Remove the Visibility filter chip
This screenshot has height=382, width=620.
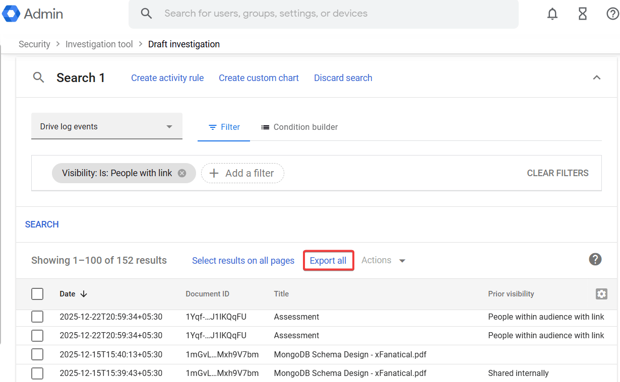182,173
